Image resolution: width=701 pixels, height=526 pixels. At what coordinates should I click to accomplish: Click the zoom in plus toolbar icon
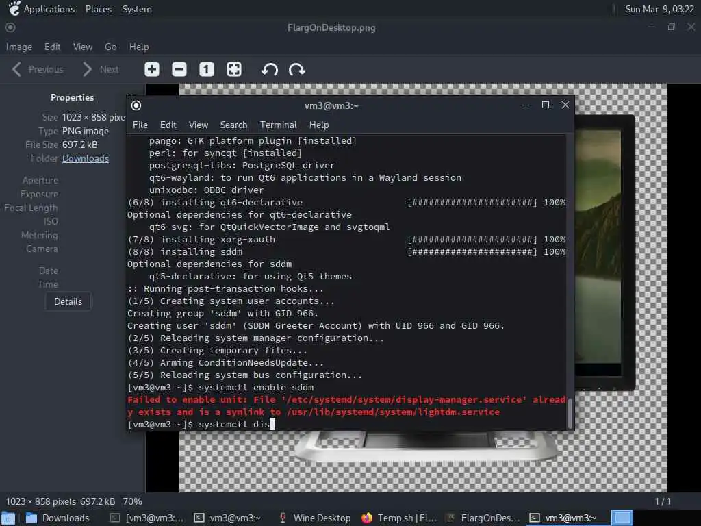[152, 69]
